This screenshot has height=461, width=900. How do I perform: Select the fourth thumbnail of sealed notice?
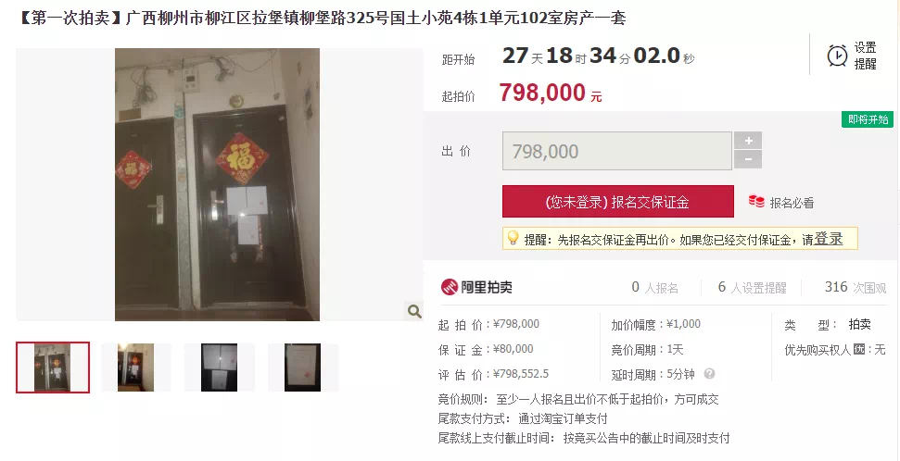pos(302,367)
